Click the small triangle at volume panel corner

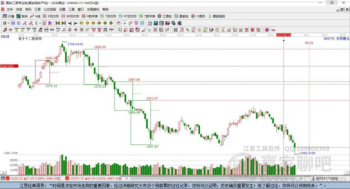3,173
